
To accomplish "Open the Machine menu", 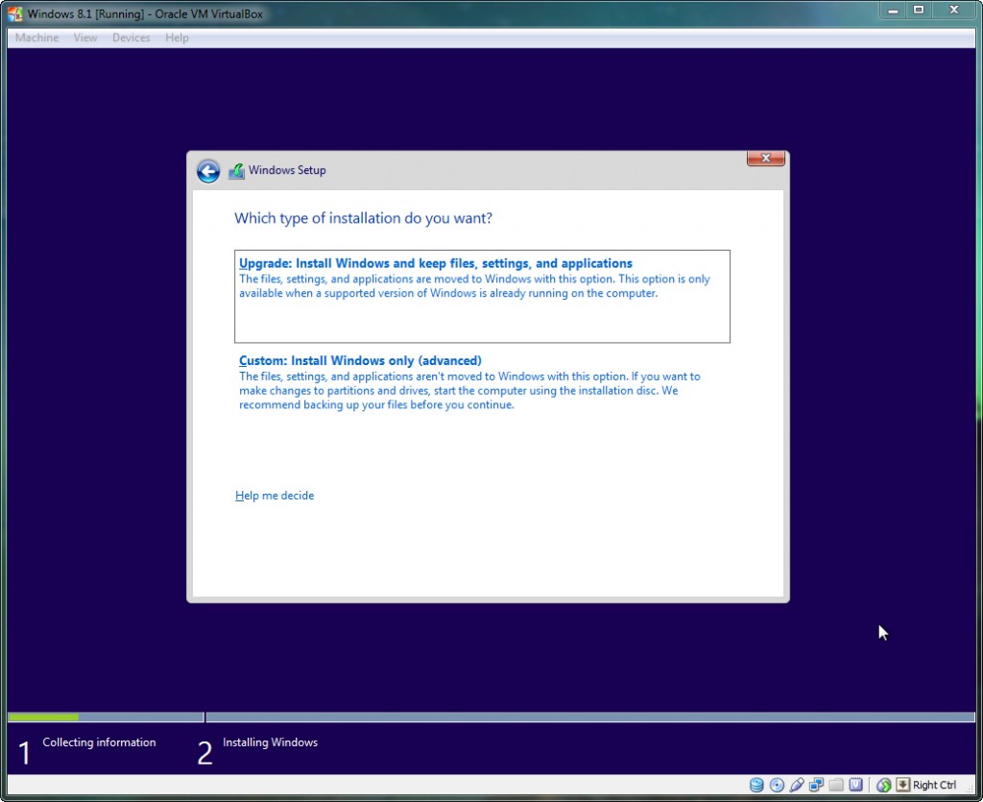I will [x=37, y=37].
